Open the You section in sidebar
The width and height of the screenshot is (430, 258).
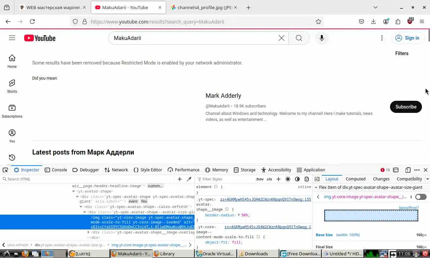tap(12, 136)
